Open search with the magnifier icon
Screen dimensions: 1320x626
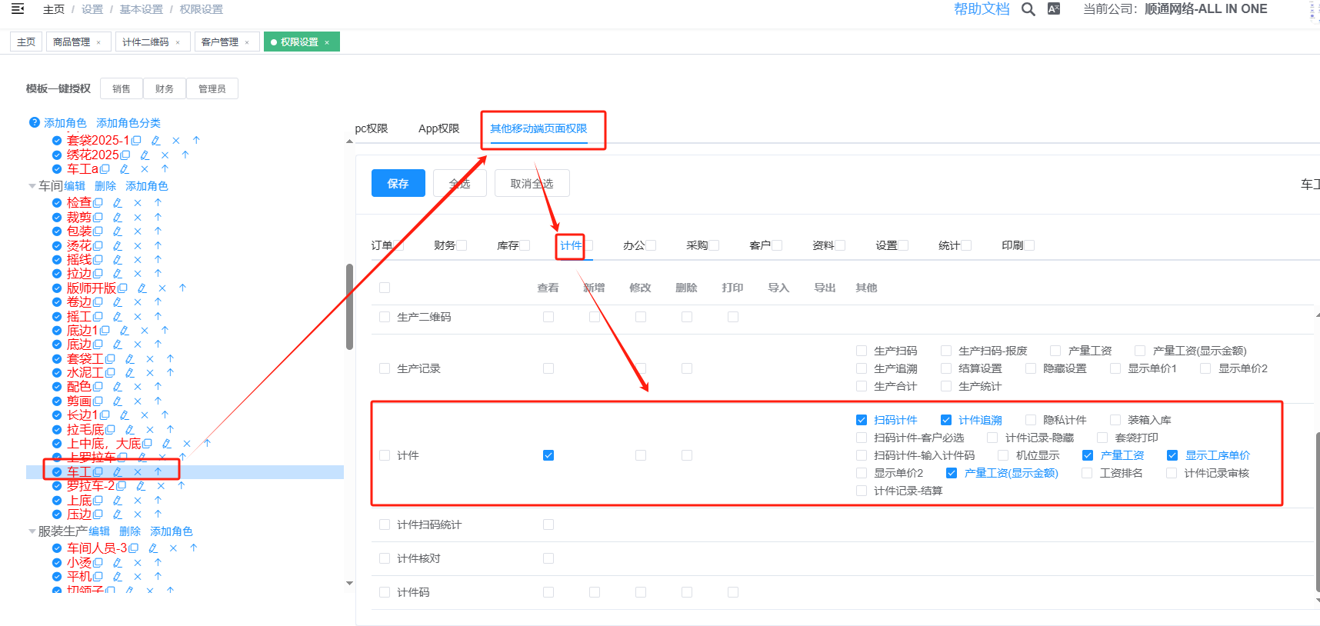pyautogui.click(x=1028, y=9)
